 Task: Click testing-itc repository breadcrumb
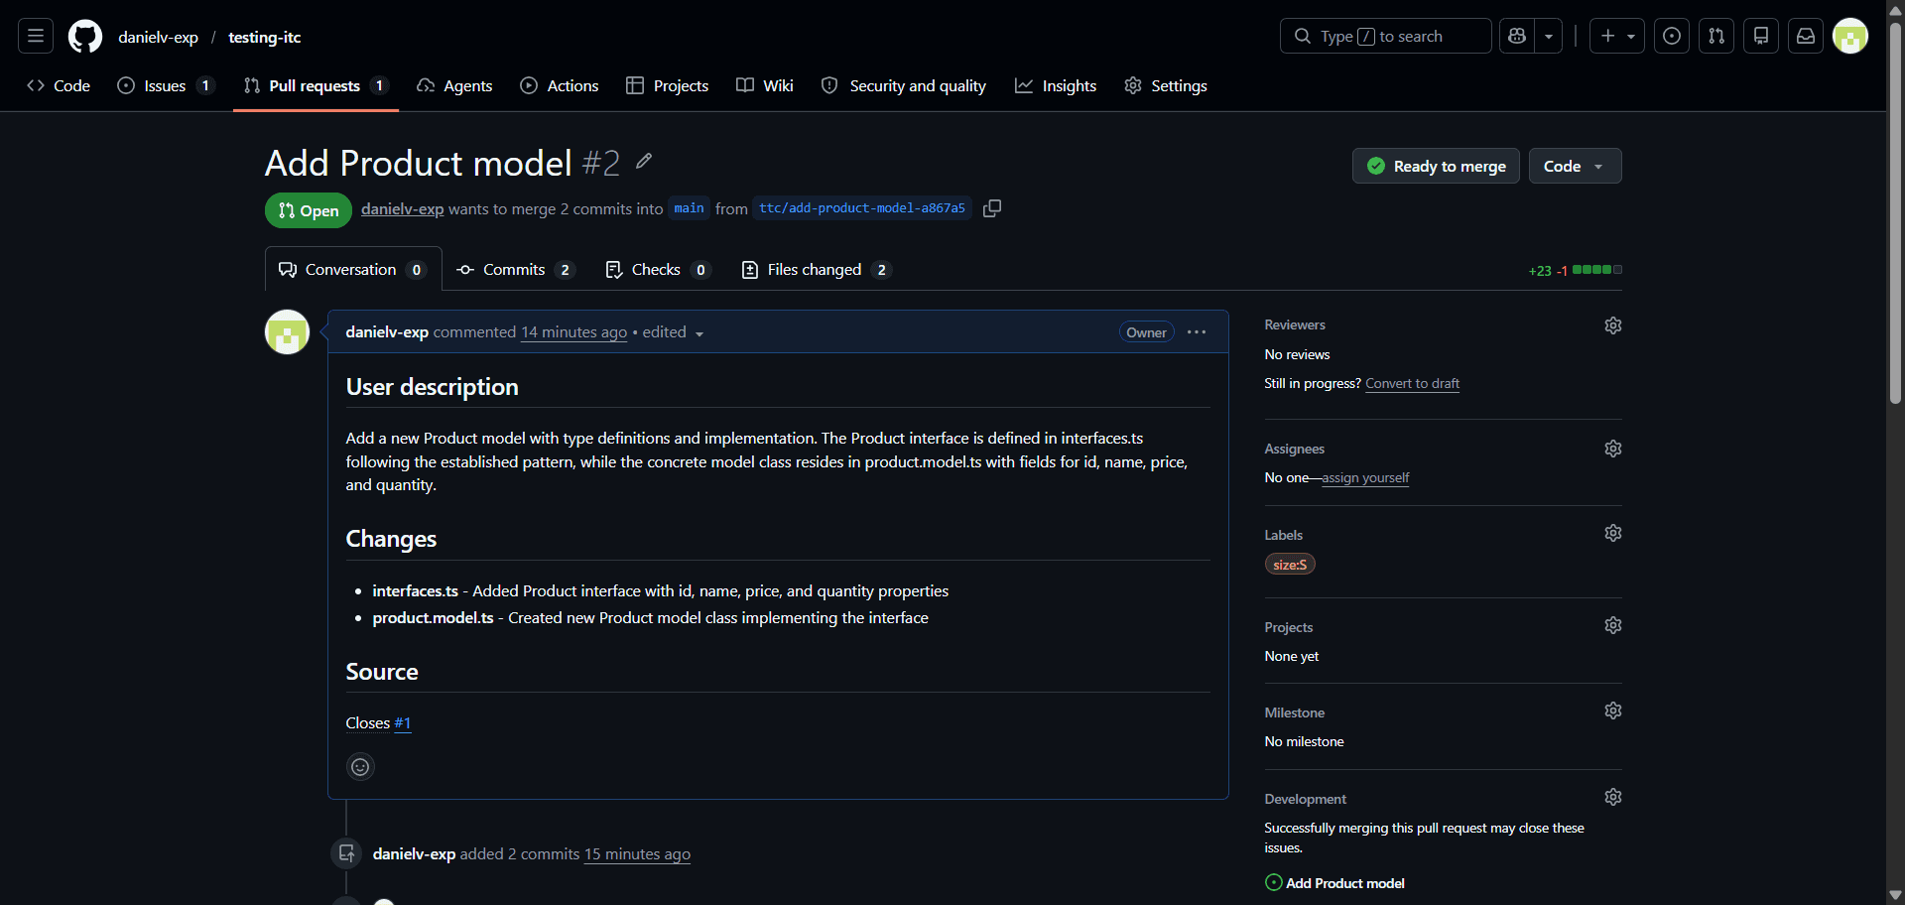264,37
